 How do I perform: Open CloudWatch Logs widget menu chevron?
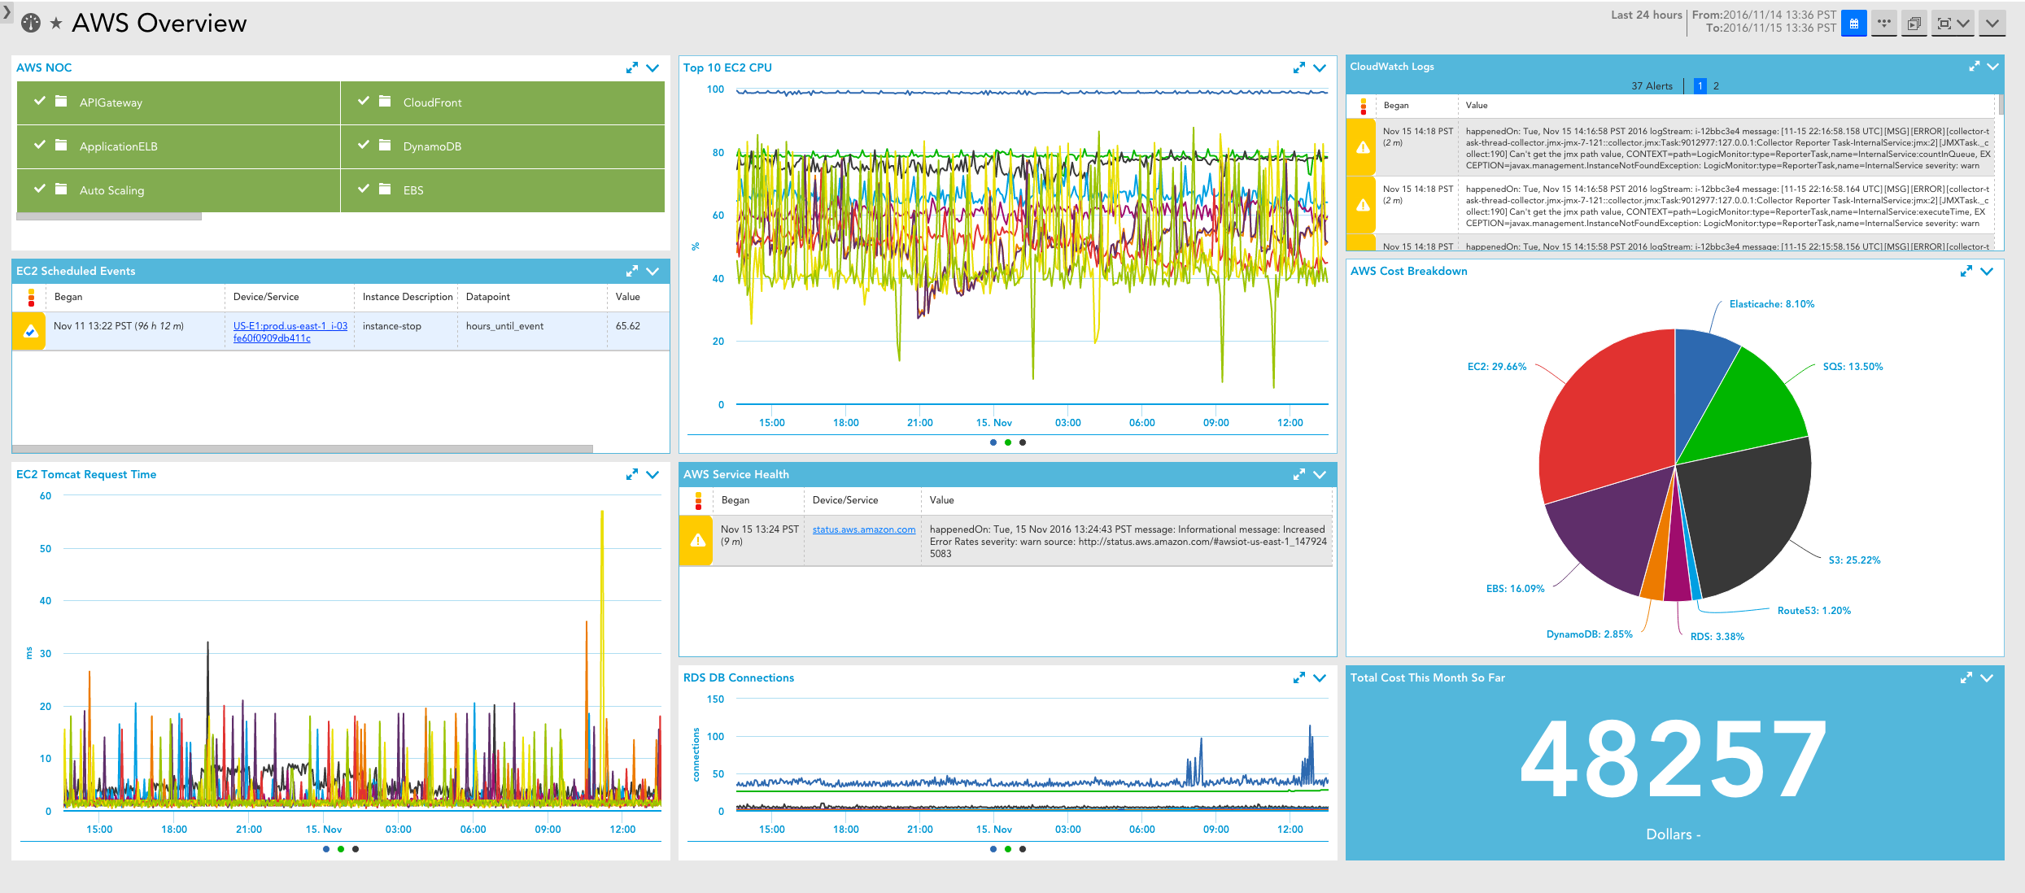click(x=1993, y=67)
